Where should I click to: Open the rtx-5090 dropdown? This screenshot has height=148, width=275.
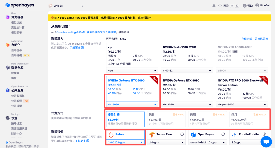[x=132, y=104]
